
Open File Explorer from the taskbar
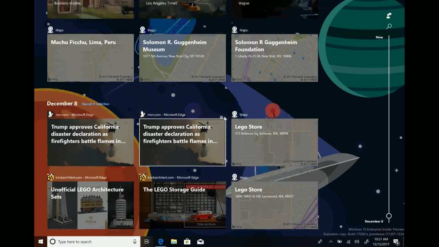(174, 241)
